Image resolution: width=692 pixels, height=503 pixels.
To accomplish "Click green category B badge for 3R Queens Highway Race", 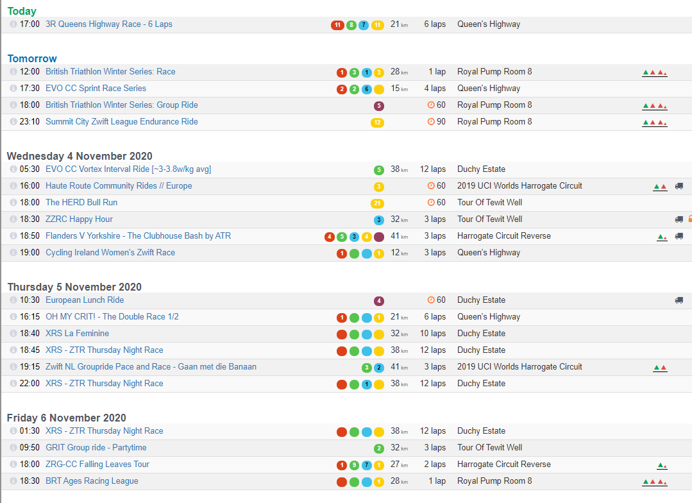I will pyautogui.click(x=351, y=25).
